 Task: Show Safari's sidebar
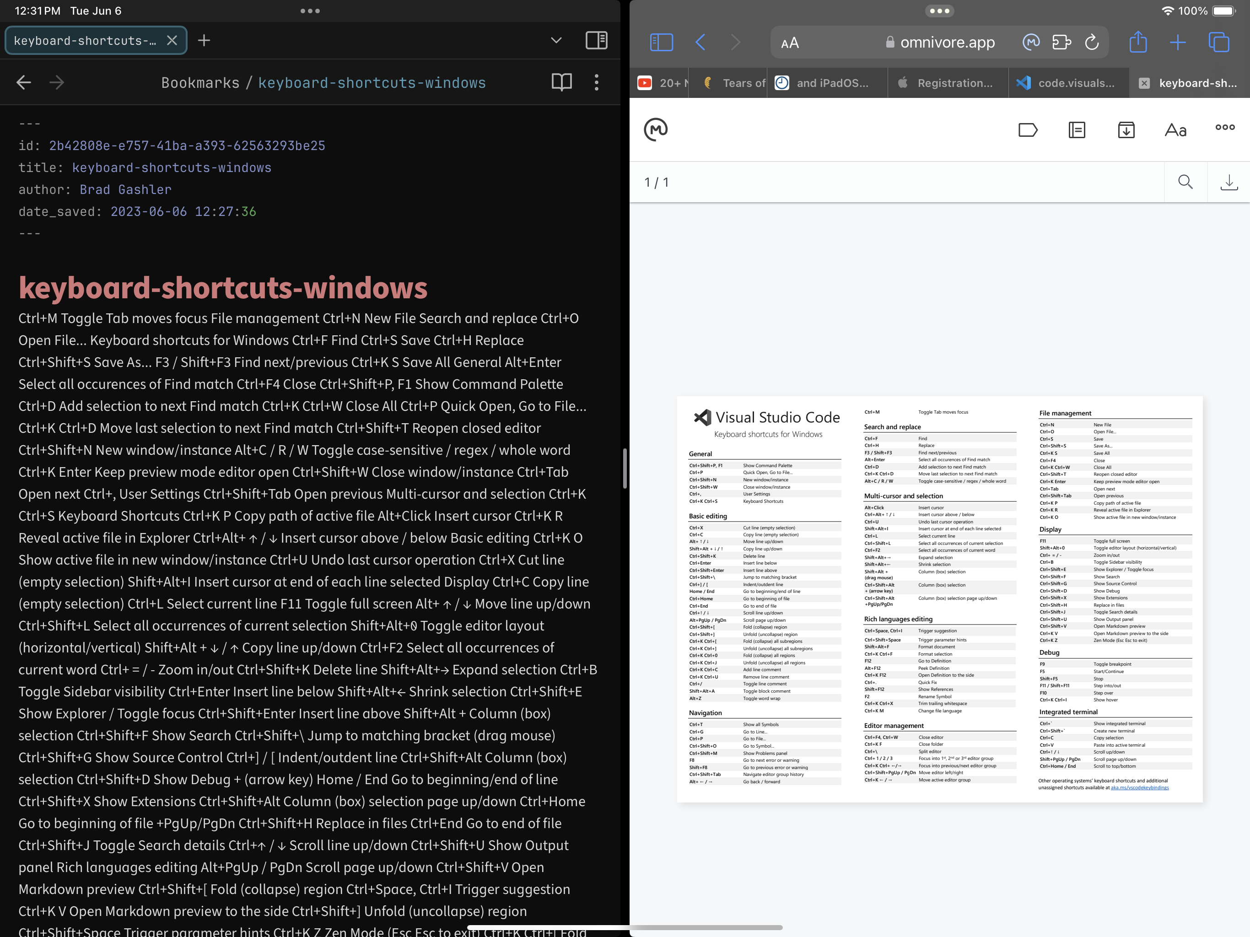[662, 42]
